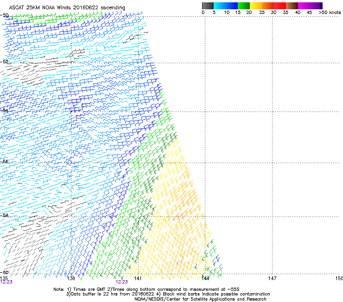This screenshot has width=343, height=302.
Task: Click latitude label '-52'
Action: (4, 62)
